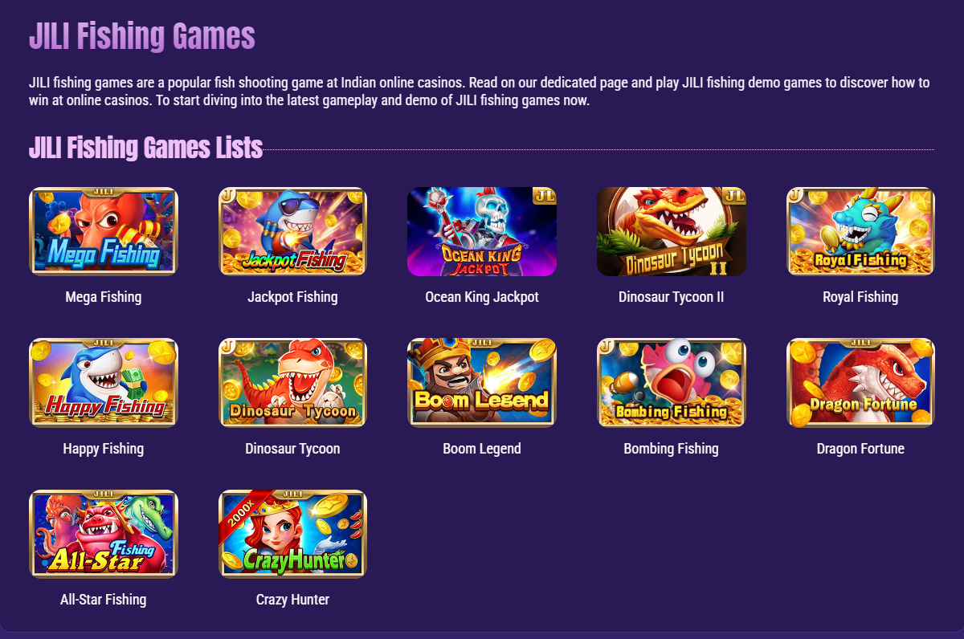Click the All-Star Fishing game image
The height and width of the screenshot is (639, 964).
point(104,534)
